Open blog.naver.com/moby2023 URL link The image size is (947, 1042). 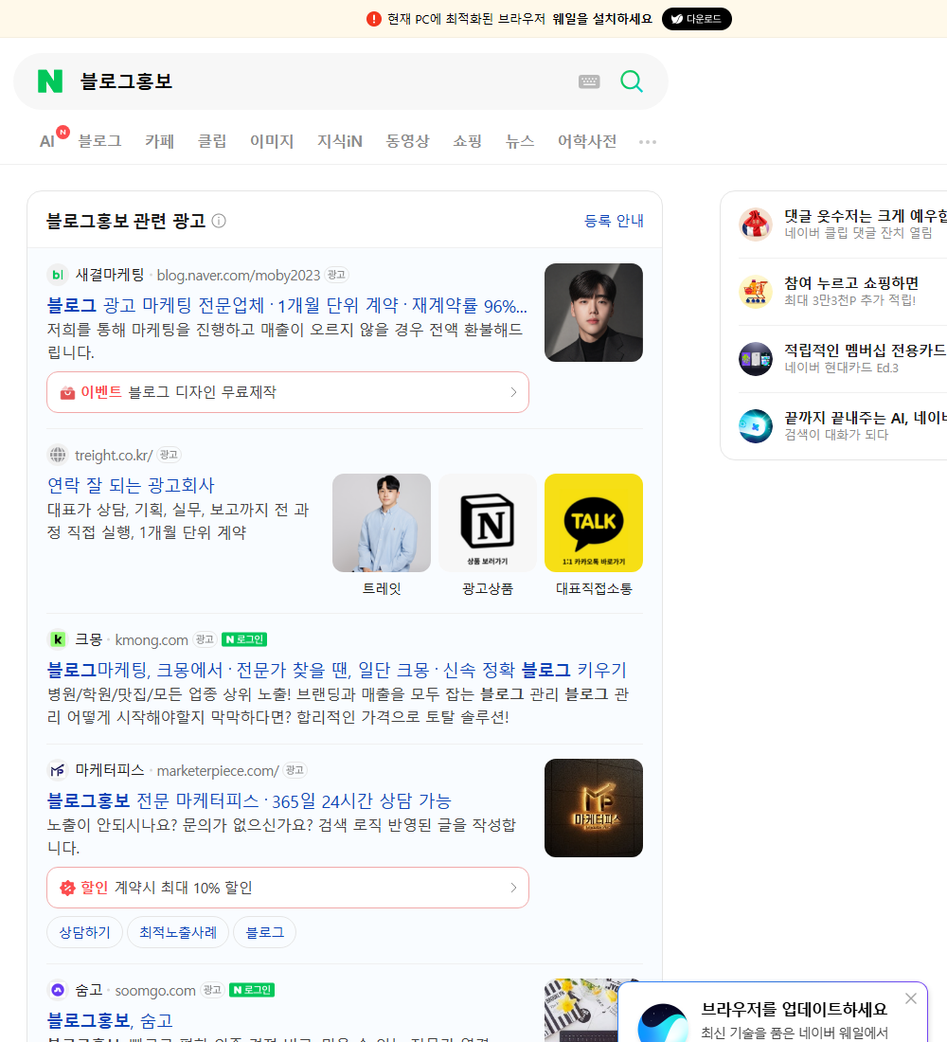239,275
